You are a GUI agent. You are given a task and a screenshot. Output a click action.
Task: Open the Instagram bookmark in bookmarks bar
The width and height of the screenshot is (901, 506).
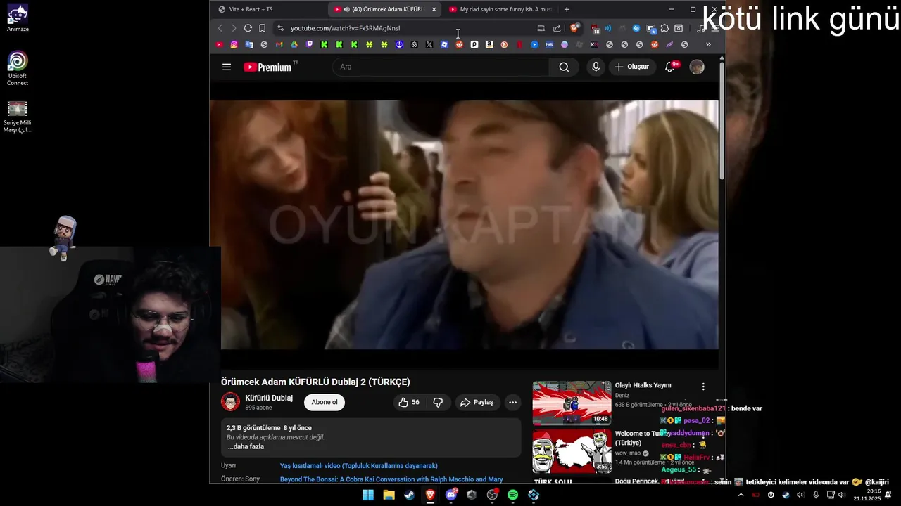[234, 44]
